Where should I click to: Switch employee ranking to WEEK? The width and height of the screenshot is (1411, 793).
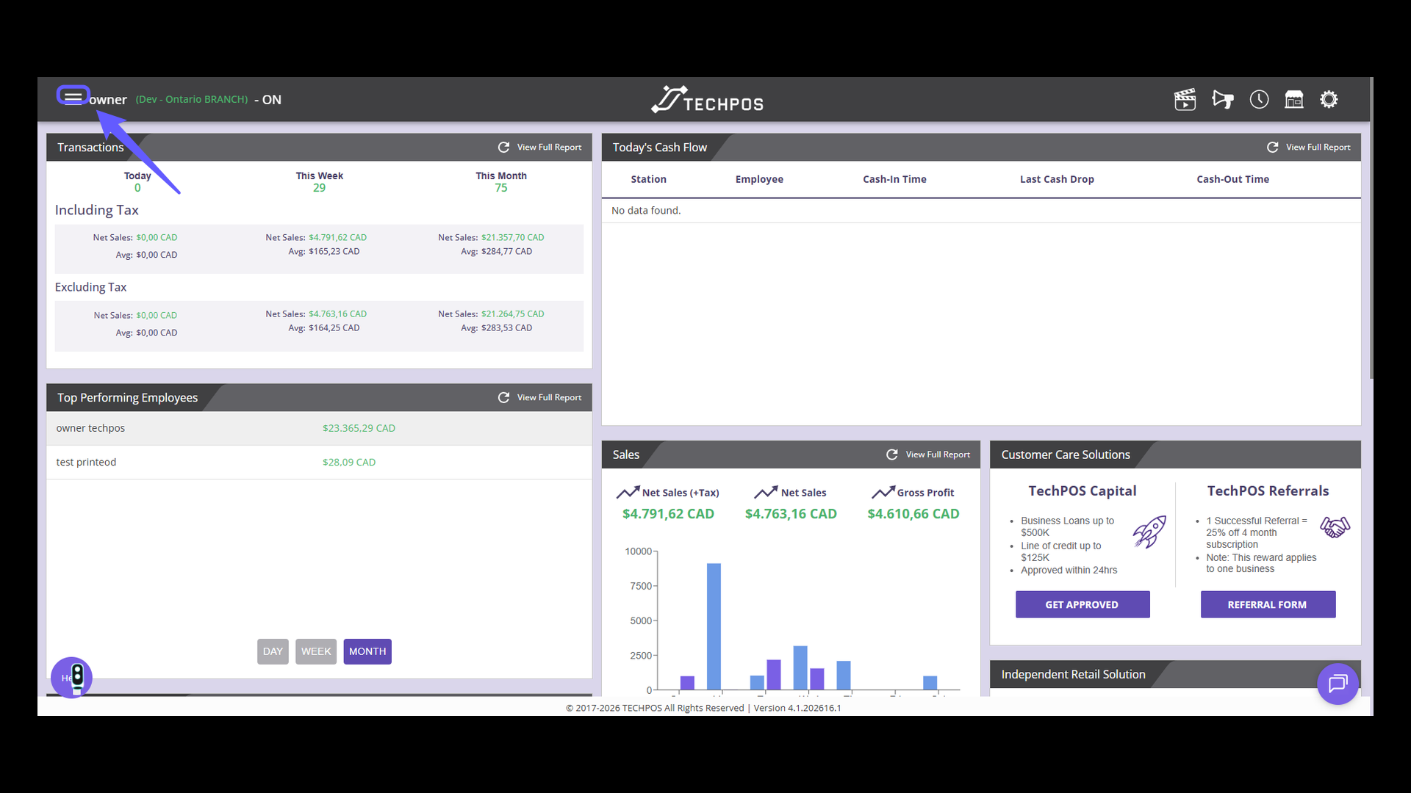click(x=316, y=651)
